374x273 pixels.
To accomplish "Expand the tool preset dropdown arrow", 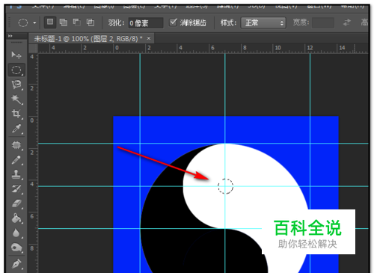I will pyautogui.click(x=34, y=23).
